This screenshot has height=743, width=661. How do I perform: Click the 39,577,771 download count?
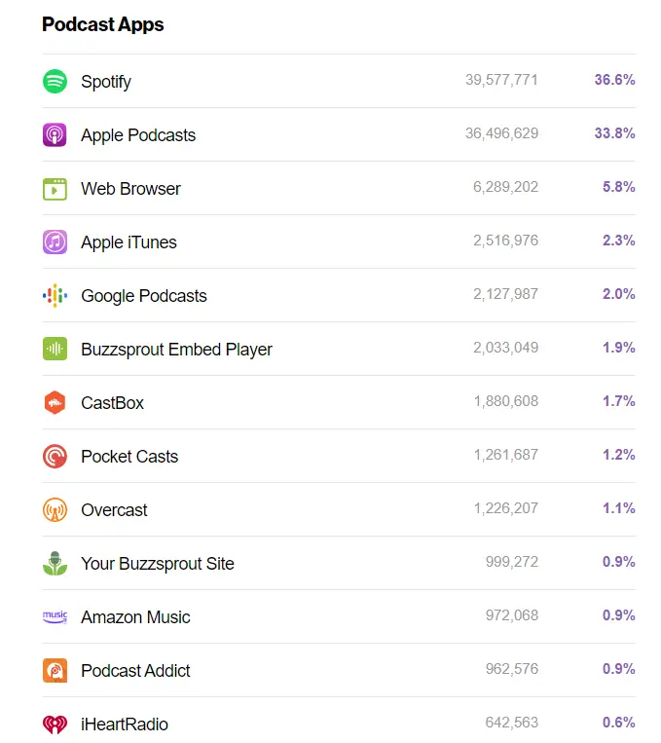click(501, 80)
